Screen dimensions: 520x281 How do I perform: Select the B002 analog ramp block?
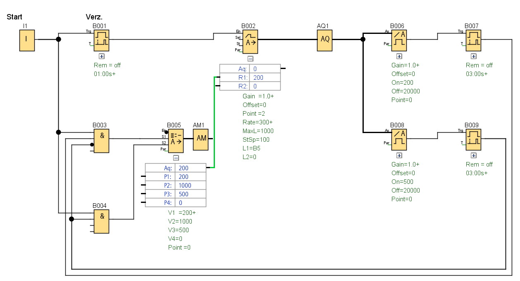pos(250,41)
